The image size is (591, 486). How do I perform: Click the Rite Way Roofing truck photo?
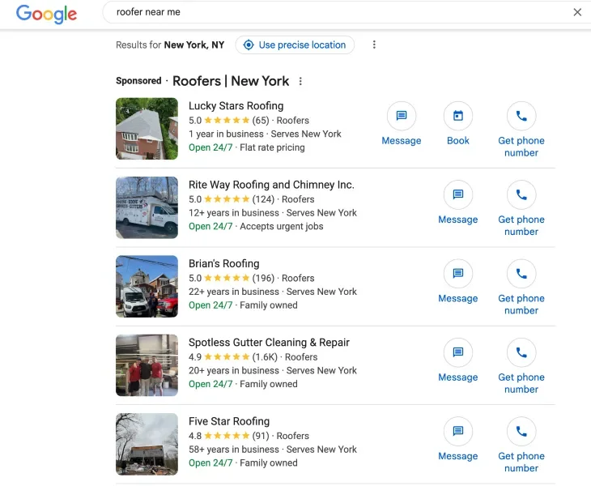147,207
